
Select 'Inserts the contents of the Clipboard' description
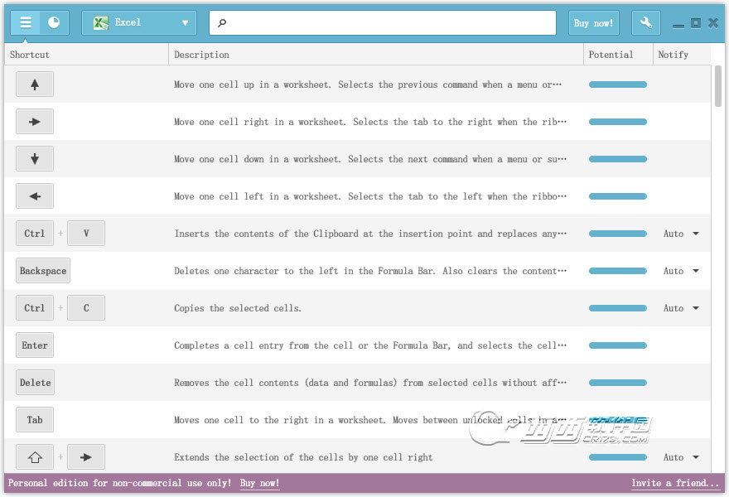click(370, 234)
